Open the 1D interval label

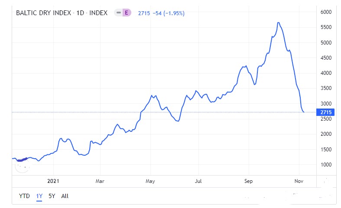click(x=80, y=13)
